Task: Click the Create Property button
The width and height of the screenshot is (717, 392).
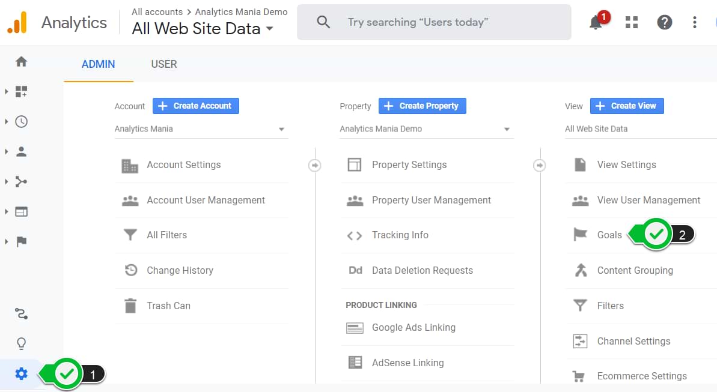Action: tap(422, 106)
